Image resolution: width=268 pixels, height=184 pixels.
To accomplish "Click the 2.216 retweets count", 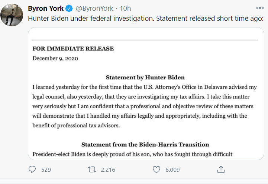I will coord(108,170).
